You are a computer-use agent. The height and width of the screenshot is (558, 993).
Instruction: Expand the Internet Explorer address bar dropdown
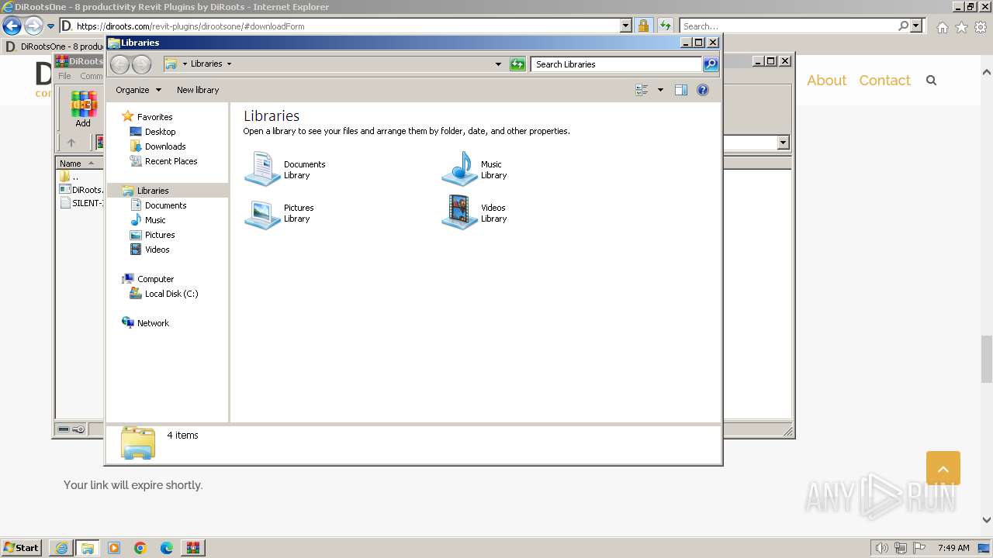626,26
